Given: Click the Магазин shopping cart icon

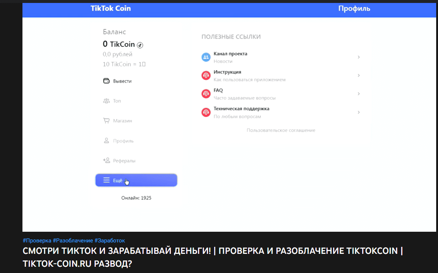Looking at the screenshot, I should pos(106,120).
